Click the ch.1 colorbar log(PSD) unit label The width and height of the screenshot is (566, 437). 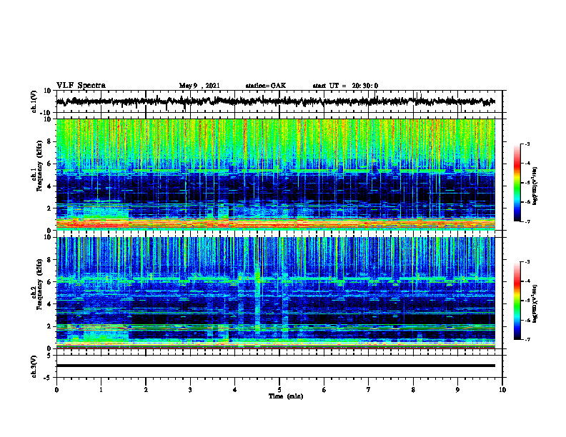[x=535, y=186]
